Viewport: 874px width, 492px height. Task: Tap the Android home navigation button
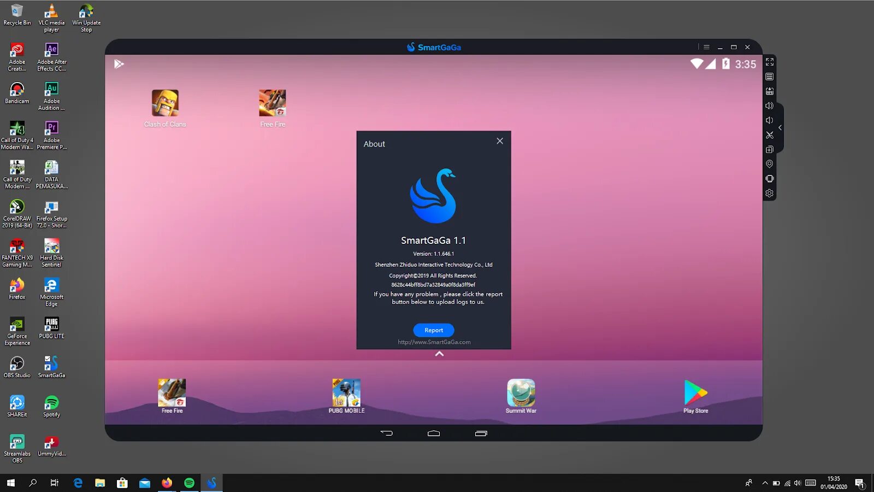pos(434,433)
